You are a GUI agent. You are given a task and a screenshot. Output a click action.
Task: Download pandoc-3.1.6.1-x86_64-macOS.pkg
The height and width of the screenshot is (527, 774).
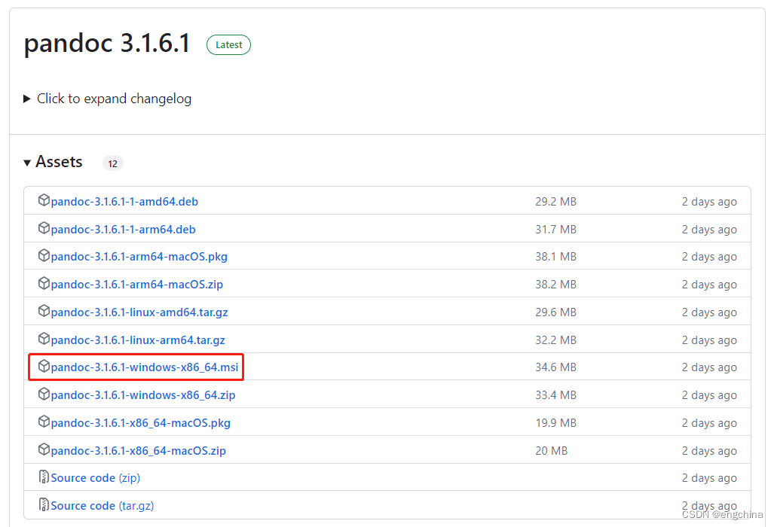tap(141, 423)
